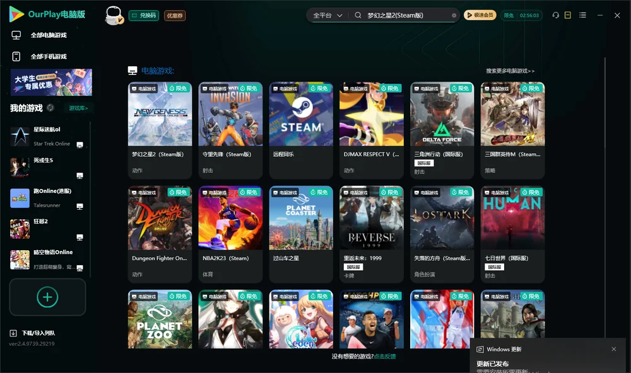Viewport: 631px width, 373px height.
Task: Click the 死或生5 game icon
Action: (x=20, y=167)
